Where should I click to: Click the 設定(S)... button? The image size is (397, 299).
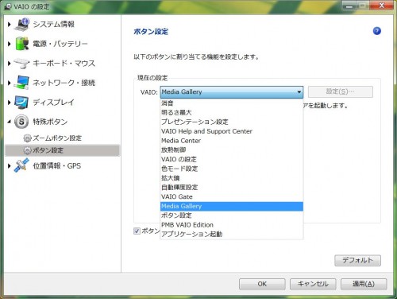(341, 91)
